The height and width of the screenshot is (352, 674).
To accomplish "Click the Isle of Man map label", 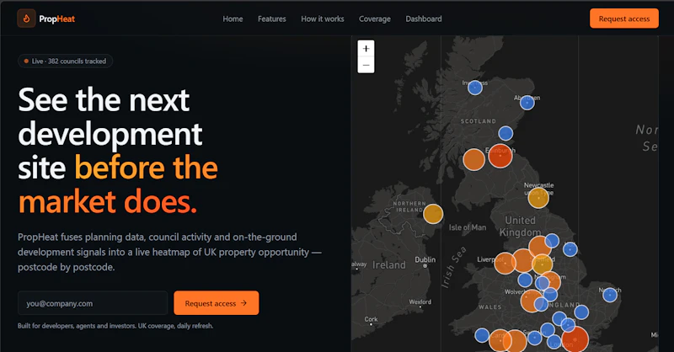I will [468, 227].
